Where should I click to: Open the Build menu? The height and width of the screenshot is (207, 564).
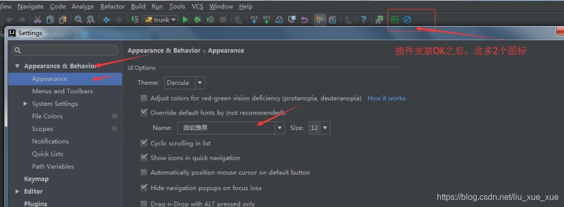[138, 6]
